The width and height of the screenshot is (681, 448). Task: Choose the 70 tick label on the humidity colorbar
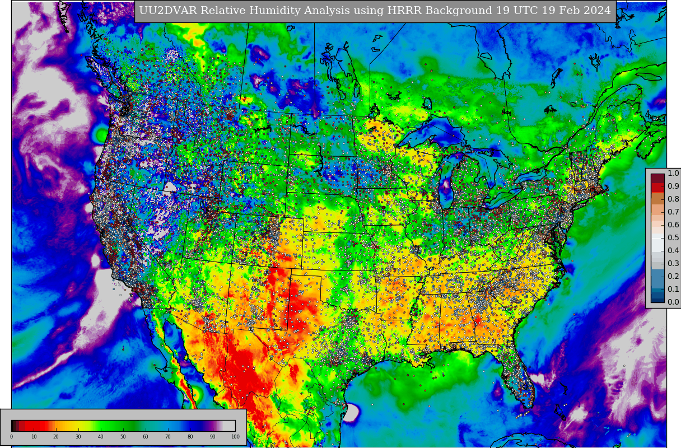point(168,437)
